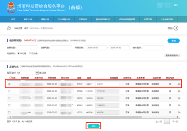Image resolution: width=187 pixels, height=131 pixels.
Task: Open the 成品油消费税管理 navigation menu item
Action: click(127, 19)
